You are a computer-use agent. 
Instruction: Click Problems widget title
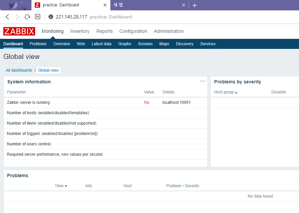click(17, 175)
